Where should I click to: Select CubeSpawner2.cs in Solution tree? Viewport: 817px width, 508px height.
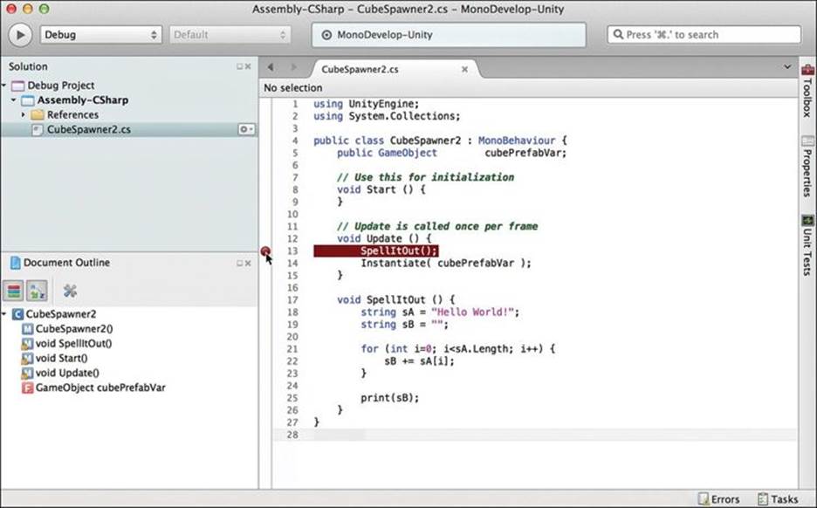coord(88,129)
